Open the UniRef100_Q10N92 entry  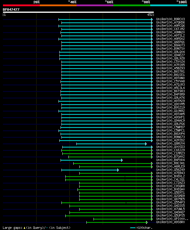point(170,111)
